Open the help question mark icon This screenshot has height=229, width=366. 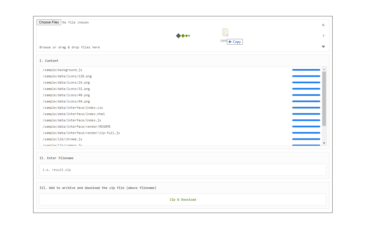(x=323, y=36)
